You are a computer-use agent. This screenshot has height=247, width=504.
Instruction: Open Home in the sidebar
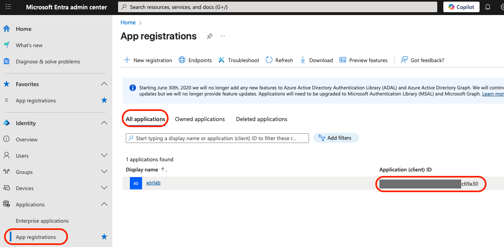24,29
